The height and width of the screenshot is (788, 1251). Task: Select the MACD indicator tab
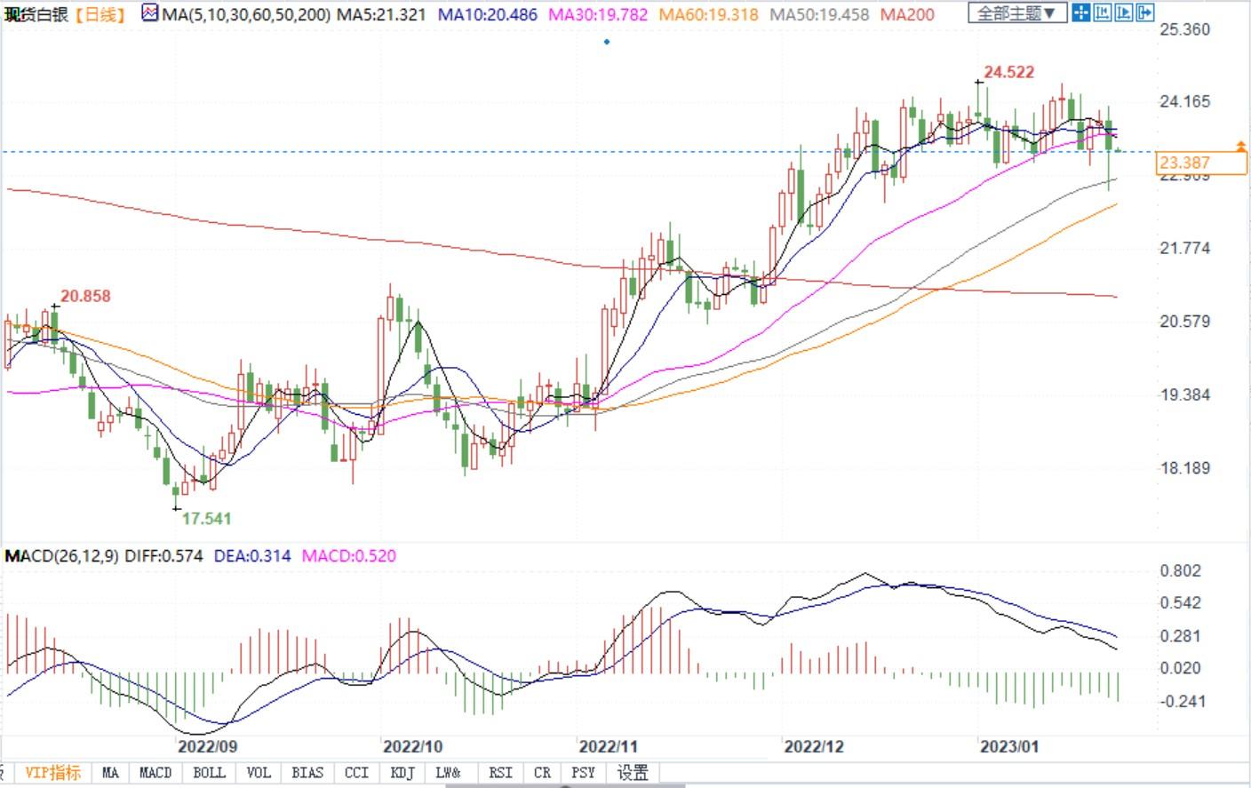[x=155, y=773]
